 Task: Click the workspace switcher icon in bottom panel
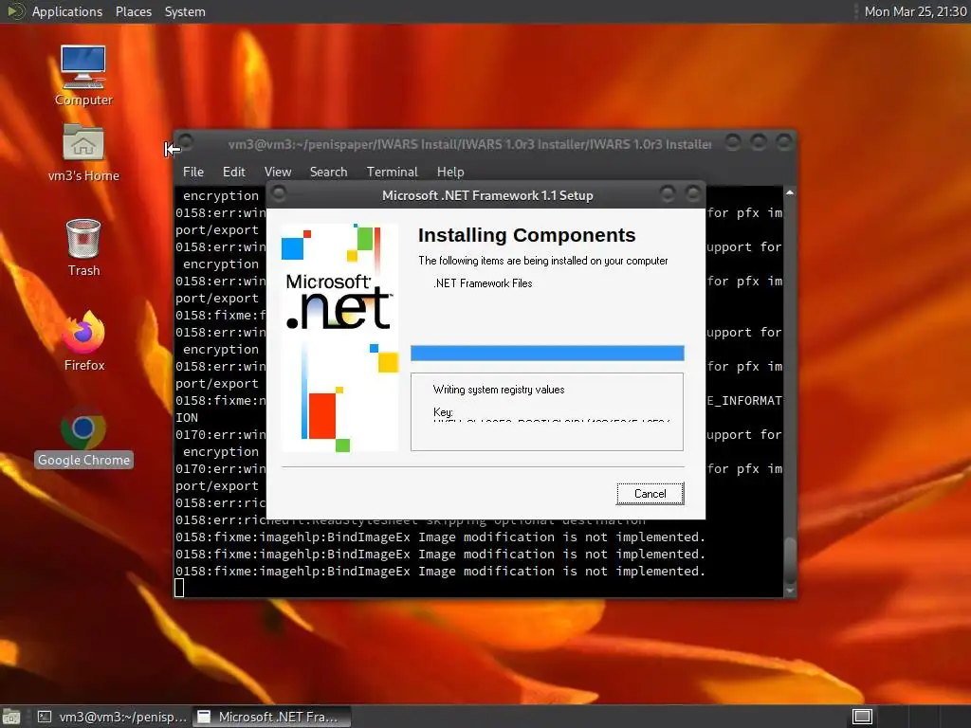pos(862,717)
